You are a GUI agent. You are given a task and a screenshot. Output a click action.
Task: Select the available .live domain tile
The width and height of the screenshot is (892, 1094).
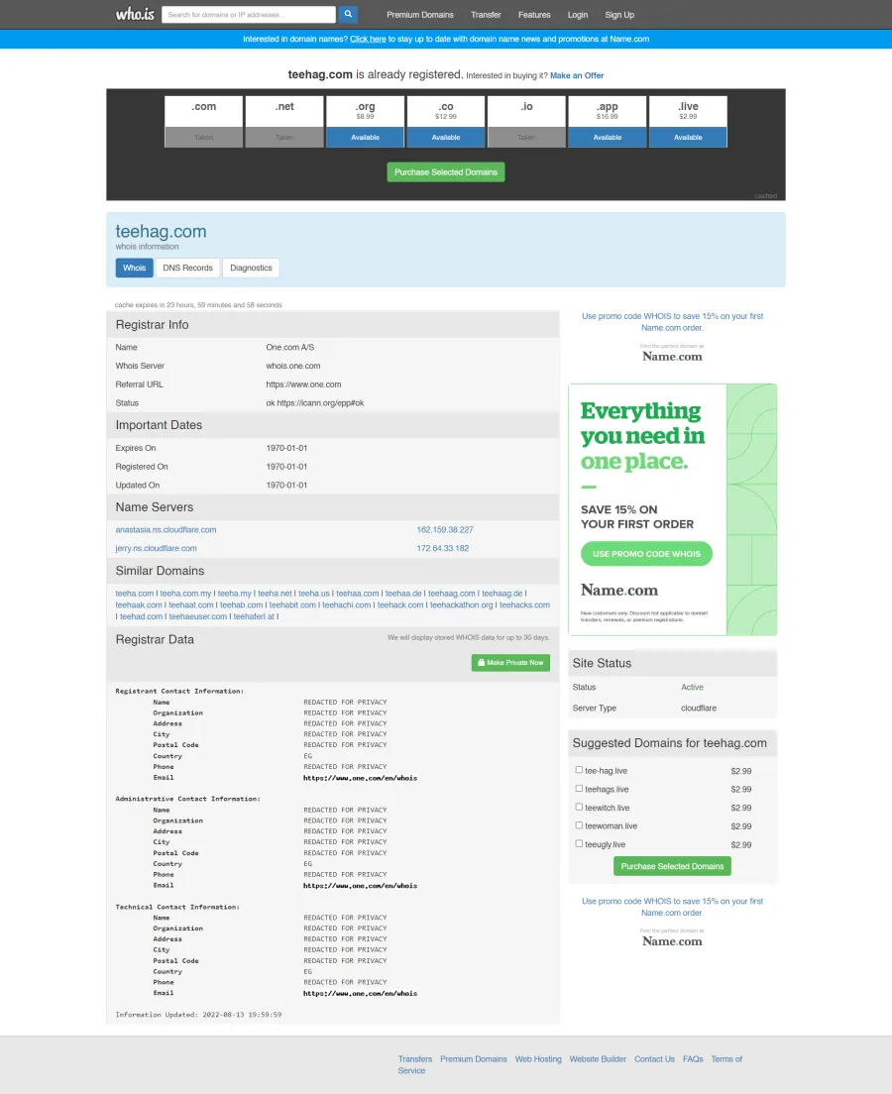click(688, 122)
